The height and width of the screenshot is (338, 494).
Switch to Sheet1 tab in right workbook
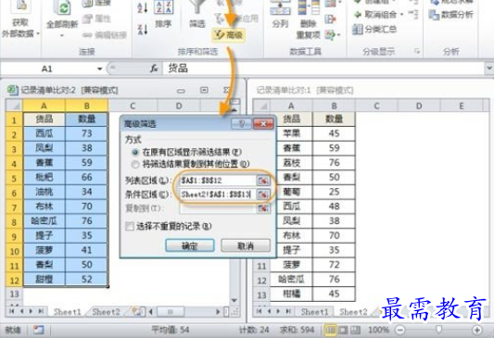314,311
